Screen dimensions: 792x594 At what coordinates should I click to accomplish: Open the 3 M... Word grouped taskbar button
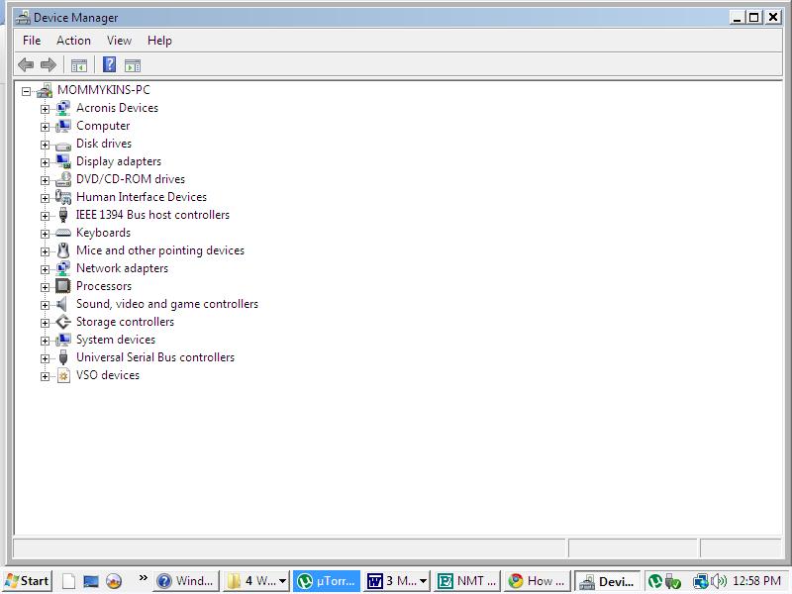click(397, 581)
